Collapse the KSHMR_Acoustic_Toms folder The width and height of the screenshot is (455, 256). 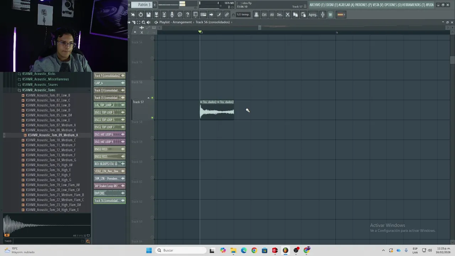pyautogui.click(x=38, y=90)
